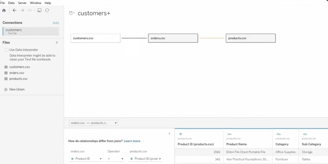
Task: Select the customers Text file connection
Action: coord(31,31)
